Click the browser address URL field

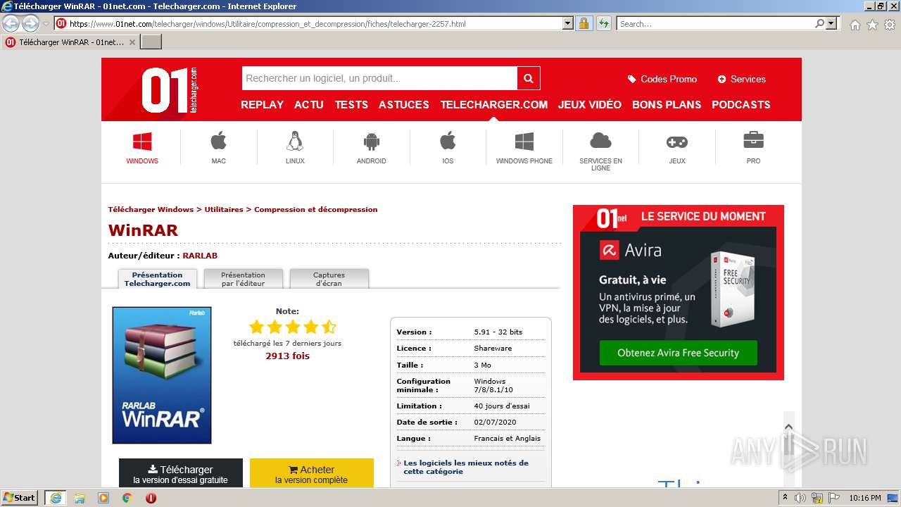click(x=315, y=24)
